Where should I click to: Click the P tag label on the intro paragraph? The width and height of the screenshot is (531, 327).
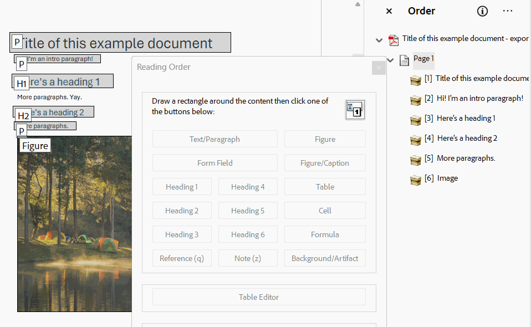[21, 64]
